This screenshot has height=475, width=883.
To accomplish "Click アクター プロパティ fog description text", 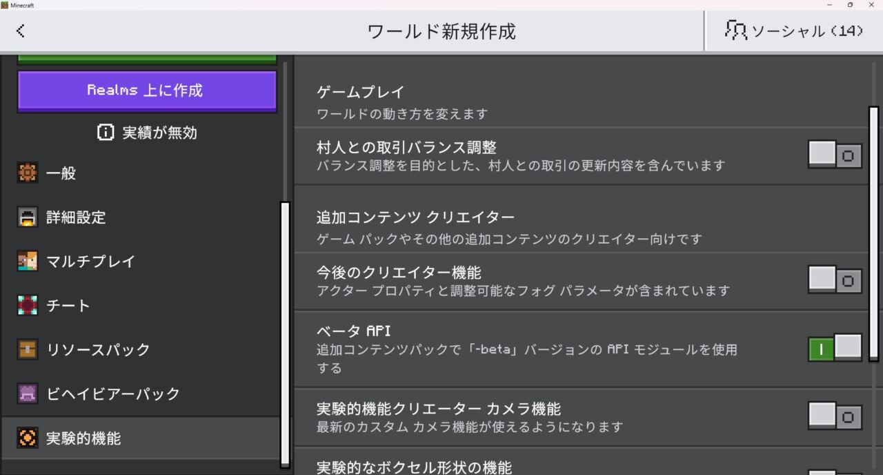I will [x=523, y=291].
